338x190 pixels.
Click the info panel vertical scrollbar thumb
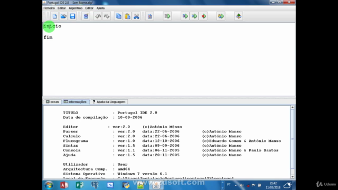293,139
